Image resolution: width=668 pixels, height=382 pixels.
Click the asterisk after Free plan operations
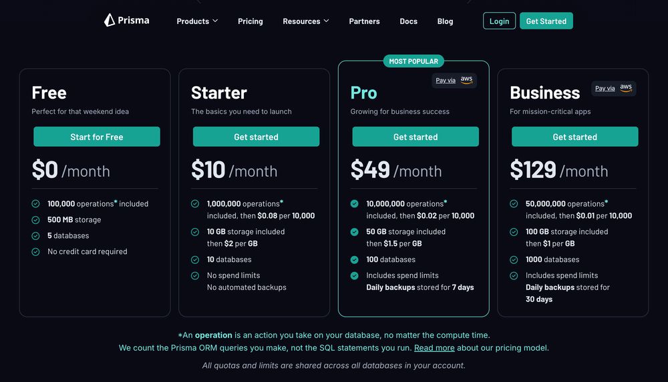[x=116, y=202]
